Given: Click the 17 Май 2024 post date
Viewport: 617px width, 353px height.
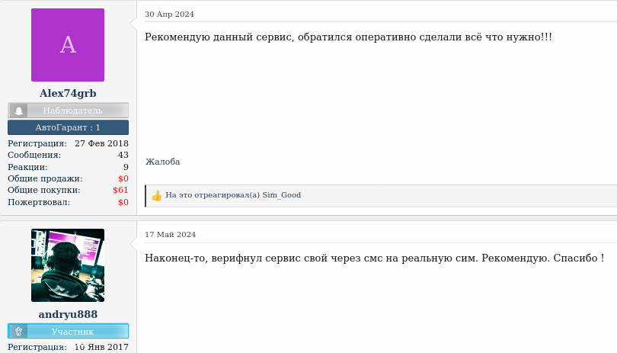Looking at the screenshot, I should pyautogui.click(x=171, y=234).
